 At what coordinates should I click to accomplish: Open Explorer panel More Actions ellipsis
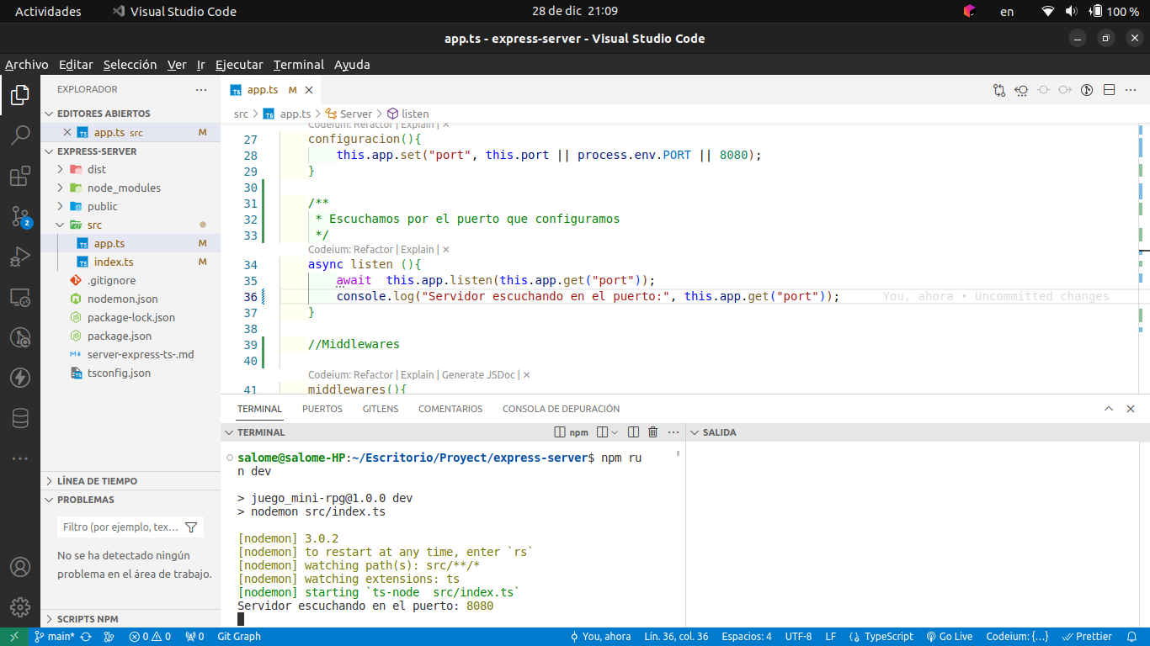(201, 89)
